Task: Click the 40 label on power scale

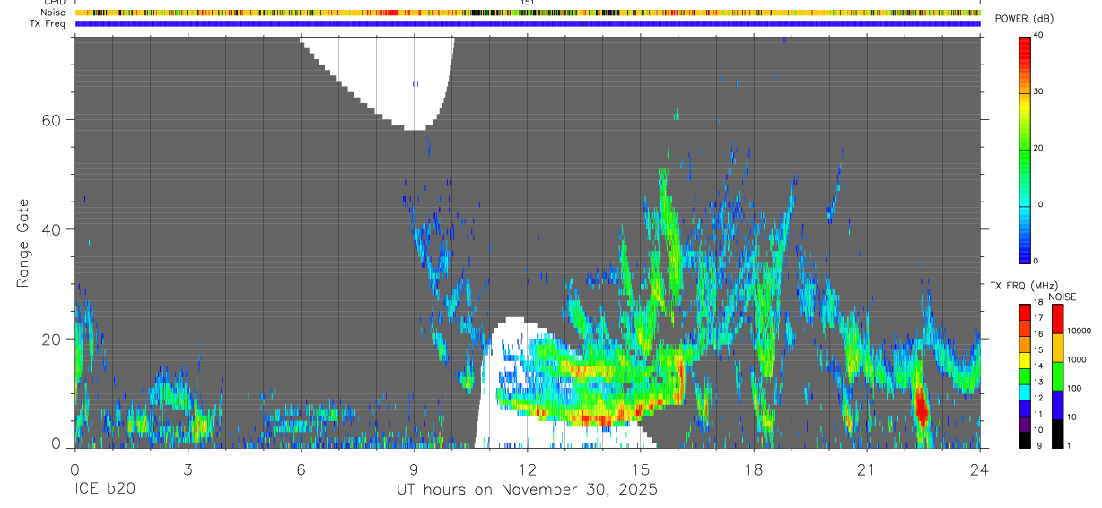Action: pyautogui.click(x=1039, y=35)
